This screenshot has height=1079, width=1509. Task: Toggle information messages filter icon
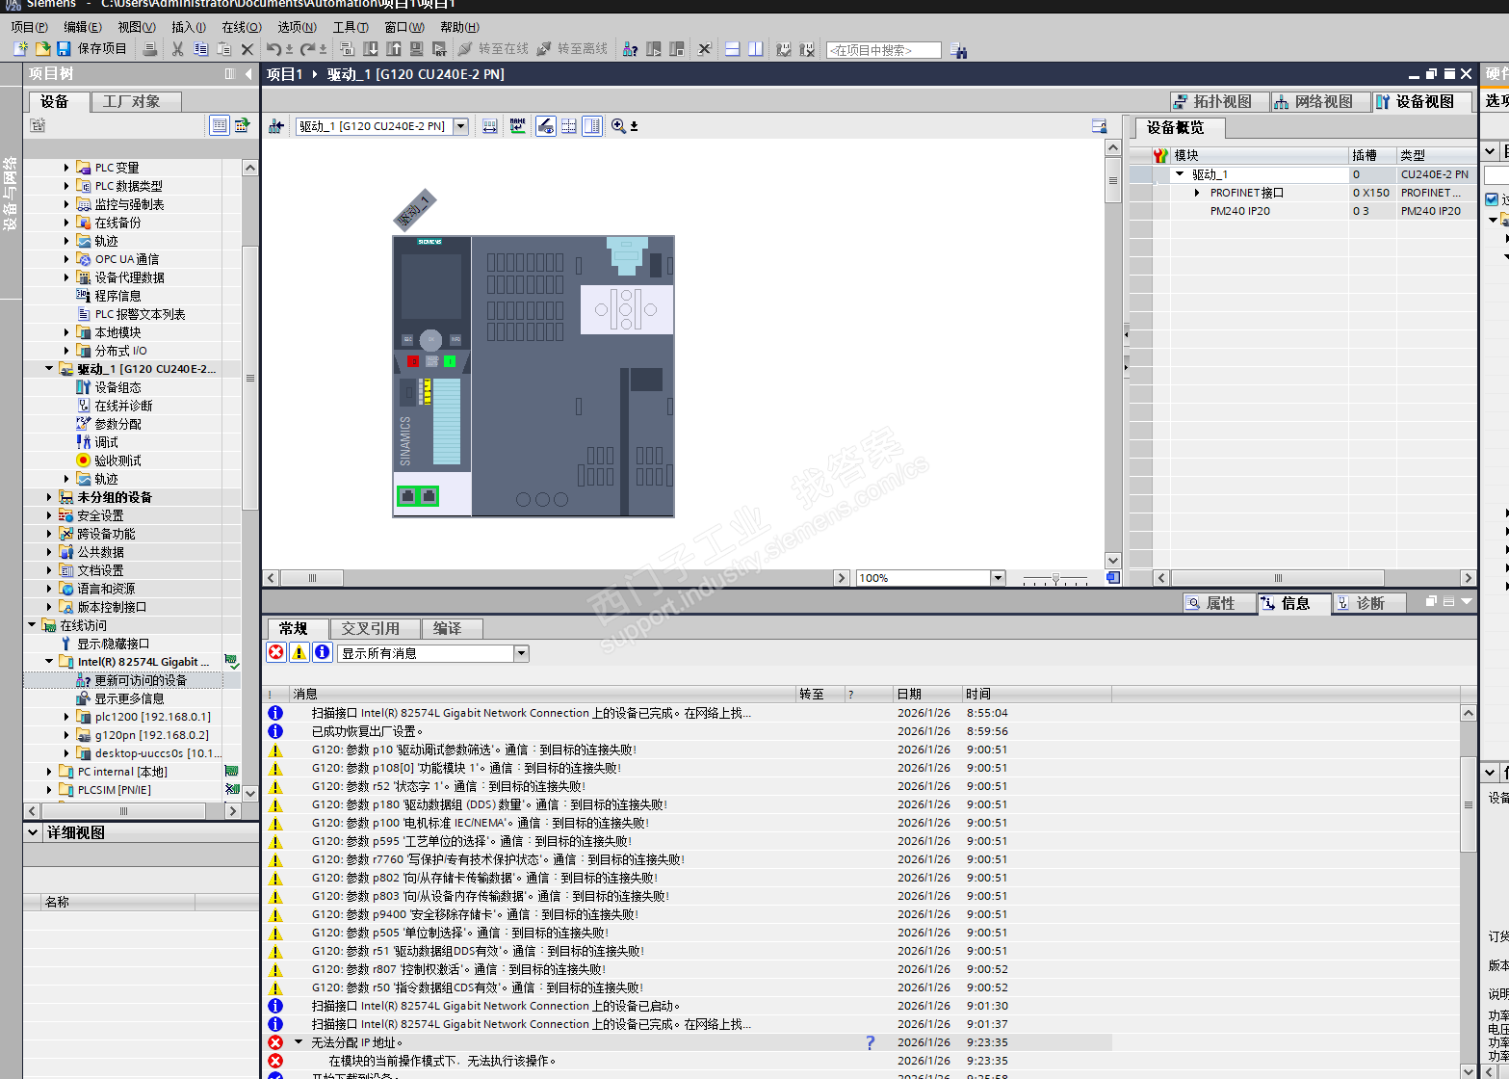click(x=323, y=653)
